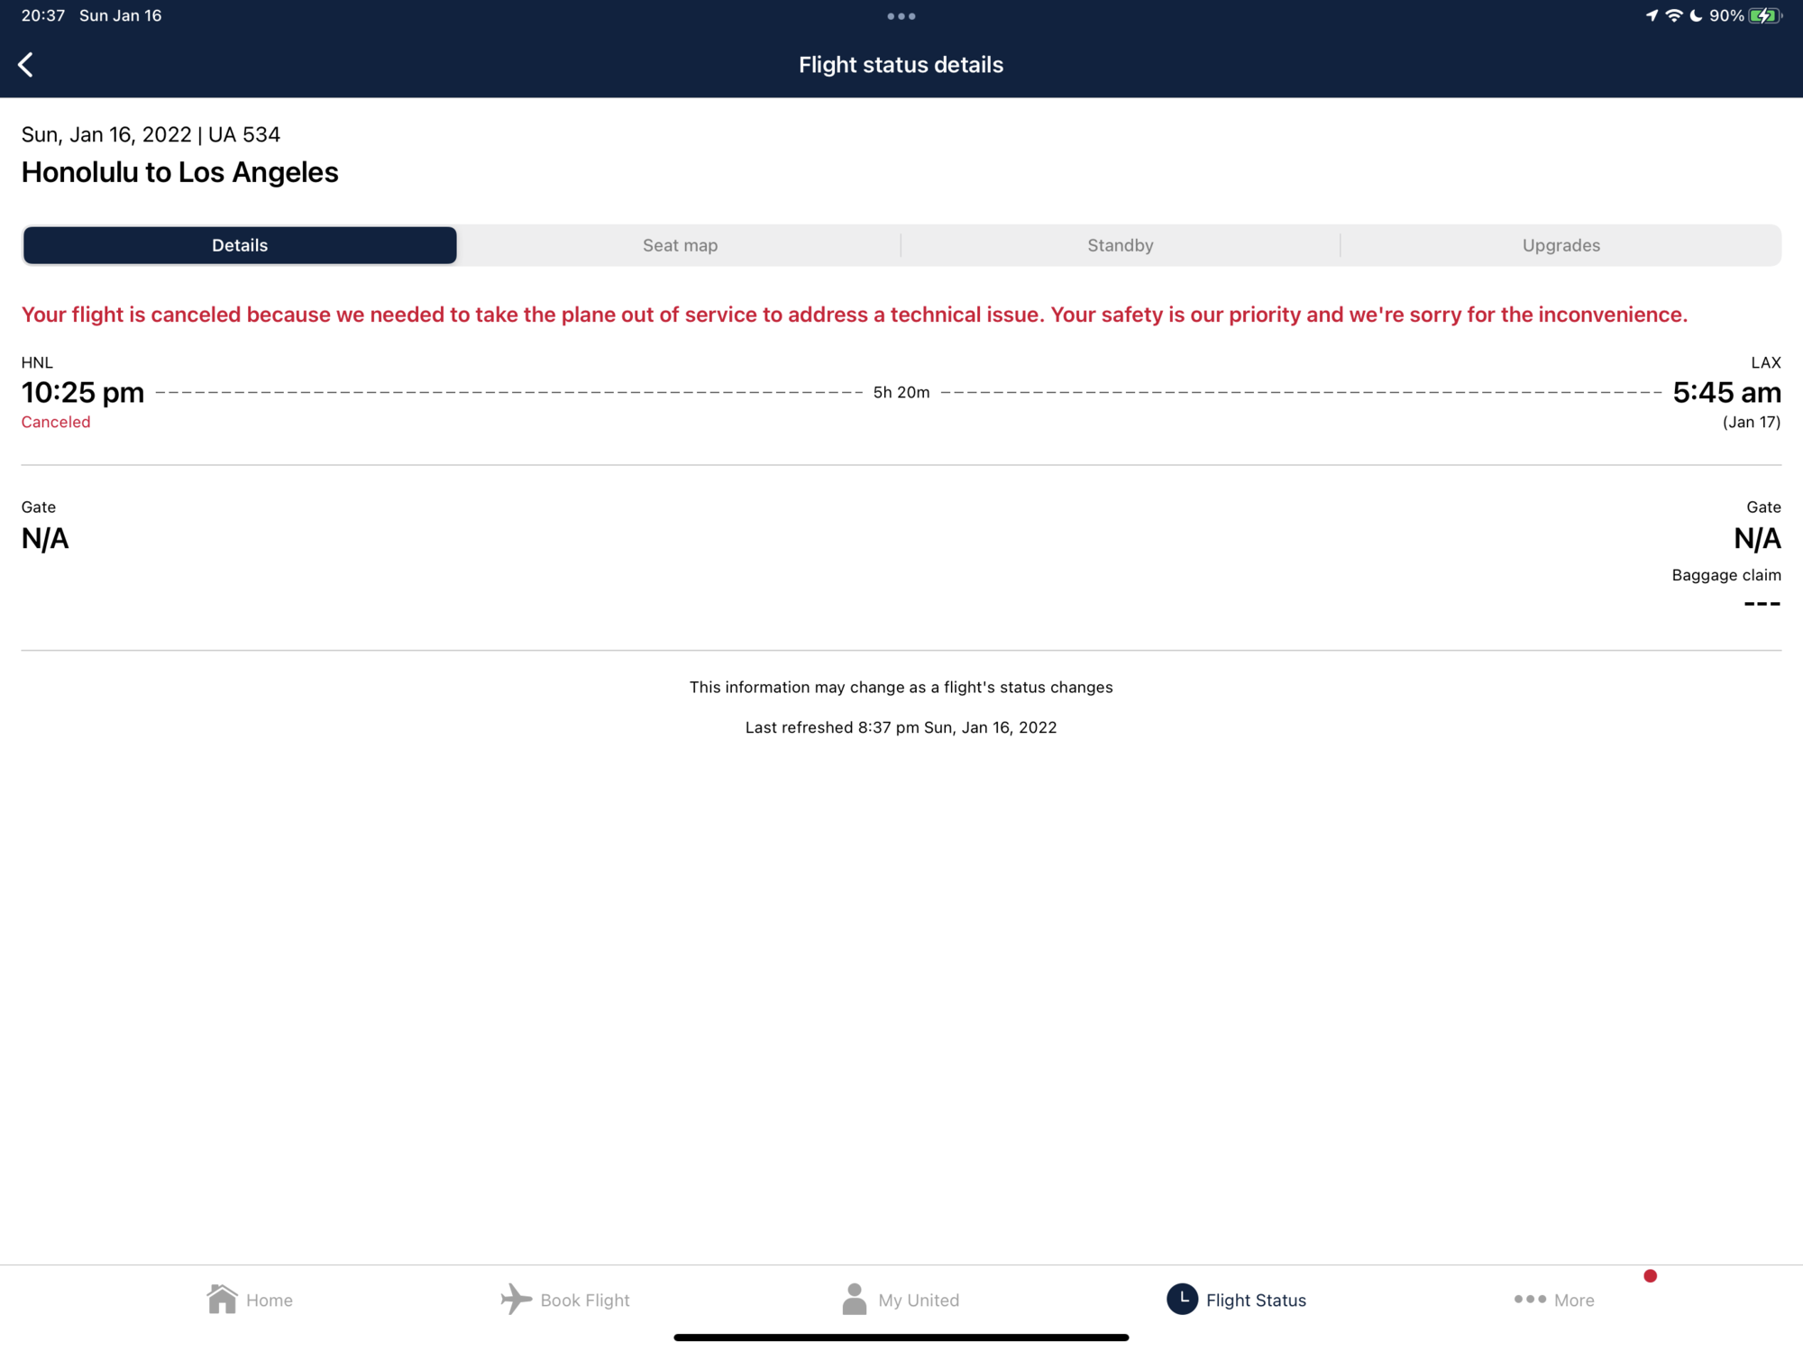This screenshot has width=1803, height=1351.
Task: Tap the Flight Status clock icon
Action: pos(1182,1299)
